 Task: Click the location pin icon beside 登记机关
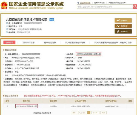click(7, 29)
